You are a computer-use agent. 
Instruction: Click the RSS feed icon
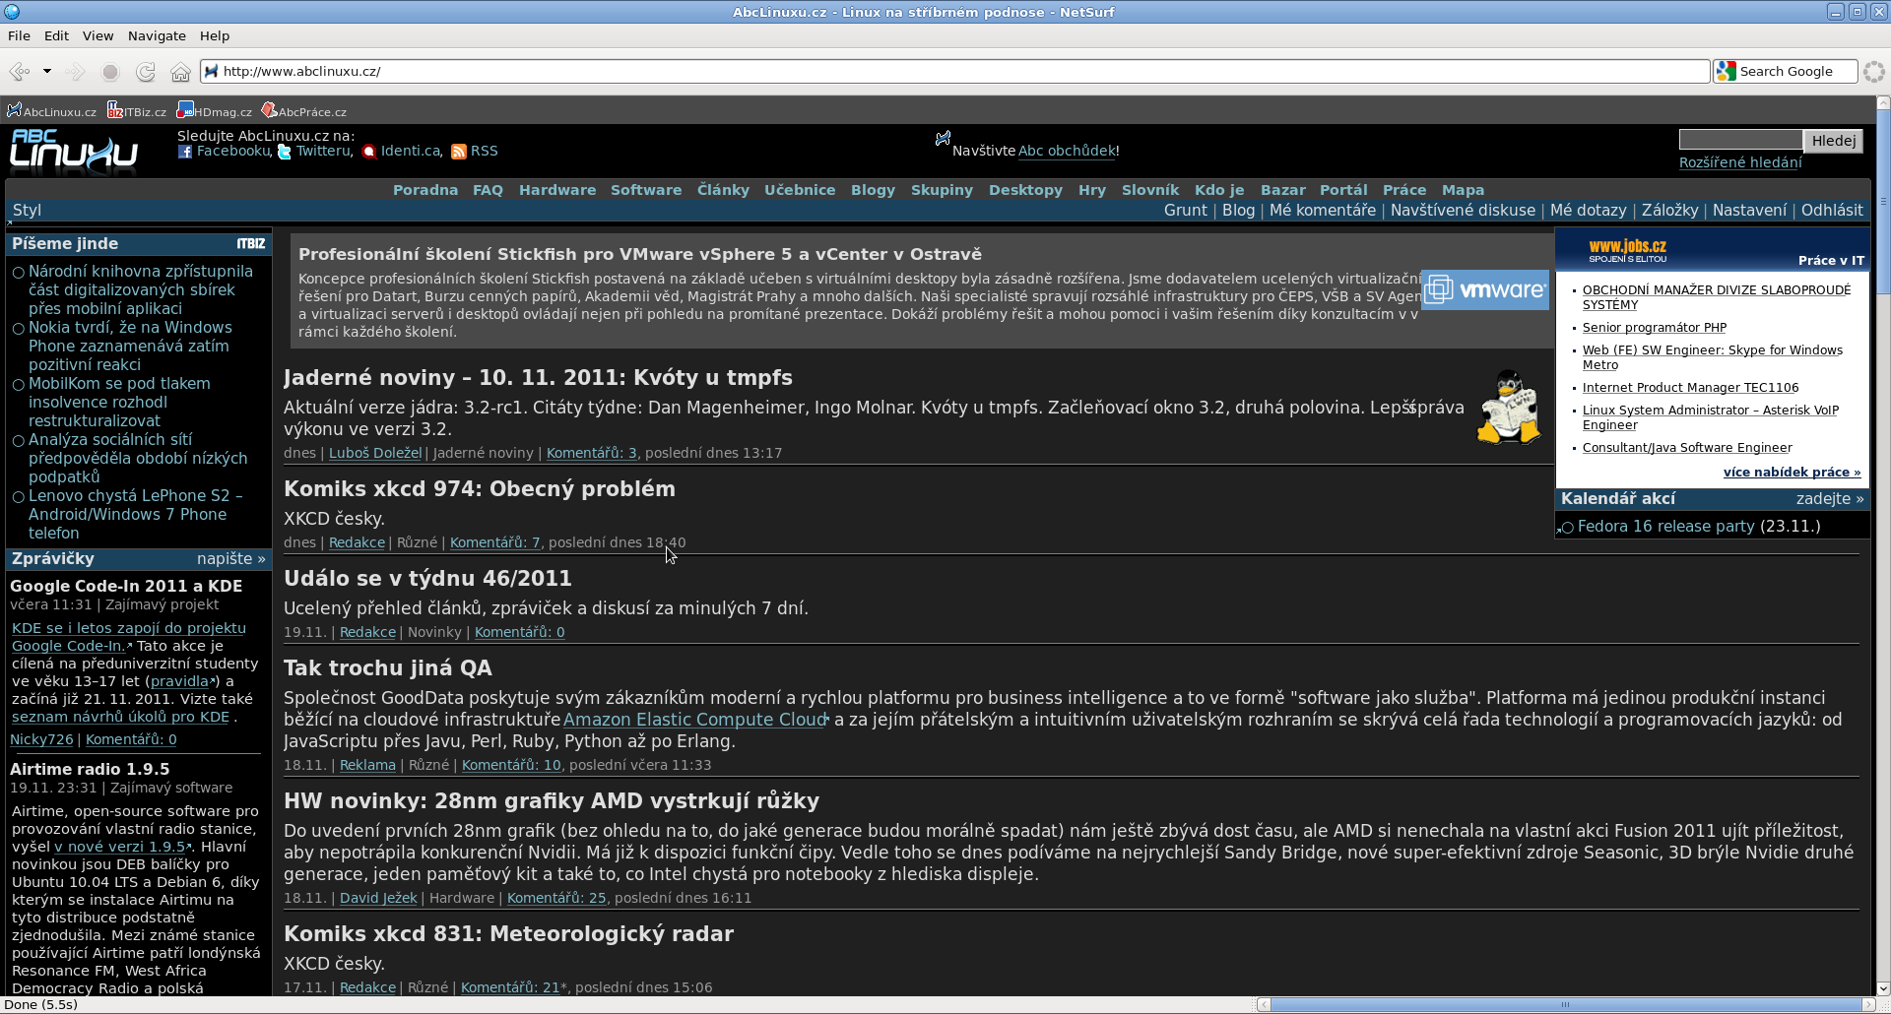point(459,152)
